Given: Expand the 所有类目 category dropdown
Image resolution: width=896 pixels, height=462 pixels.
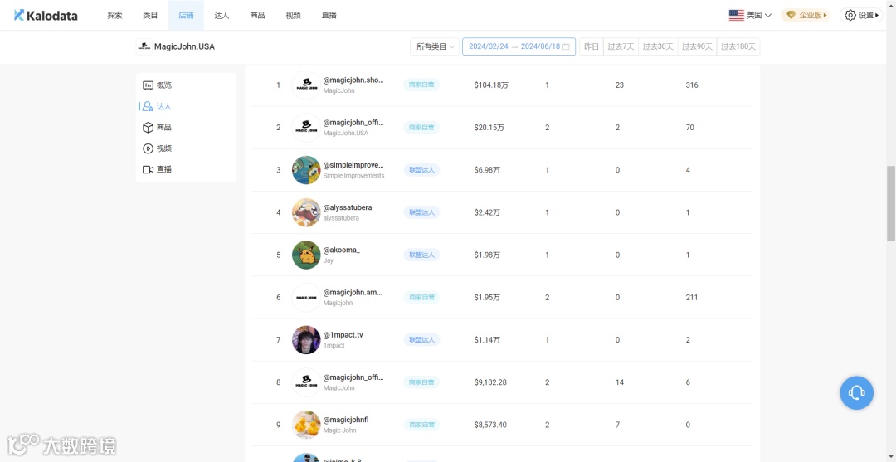Looking at the screenshot, I should [435, 46].
